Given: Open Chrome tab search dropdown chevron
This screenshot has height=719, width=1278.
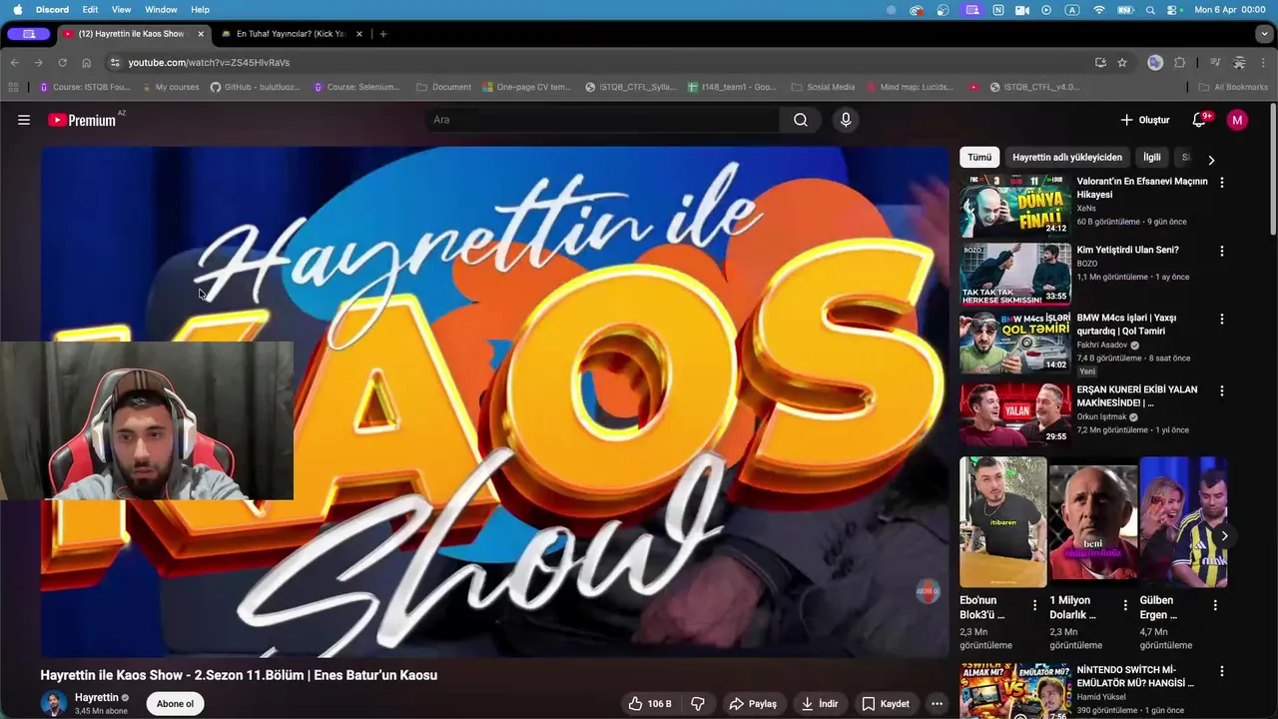Looking at the screenshot, I should (x=1263, y=34).
